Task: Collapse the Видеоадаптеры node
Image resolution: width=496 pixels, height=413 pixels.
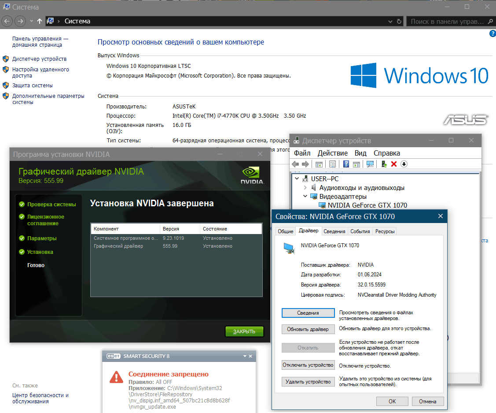Action: pyautogui.click(x=305, y=197)
